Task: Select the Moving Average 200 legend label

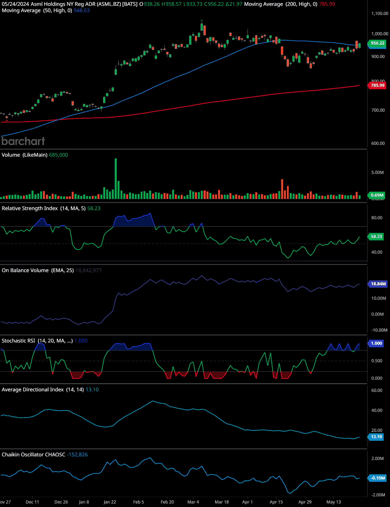Action: (280, 4)
